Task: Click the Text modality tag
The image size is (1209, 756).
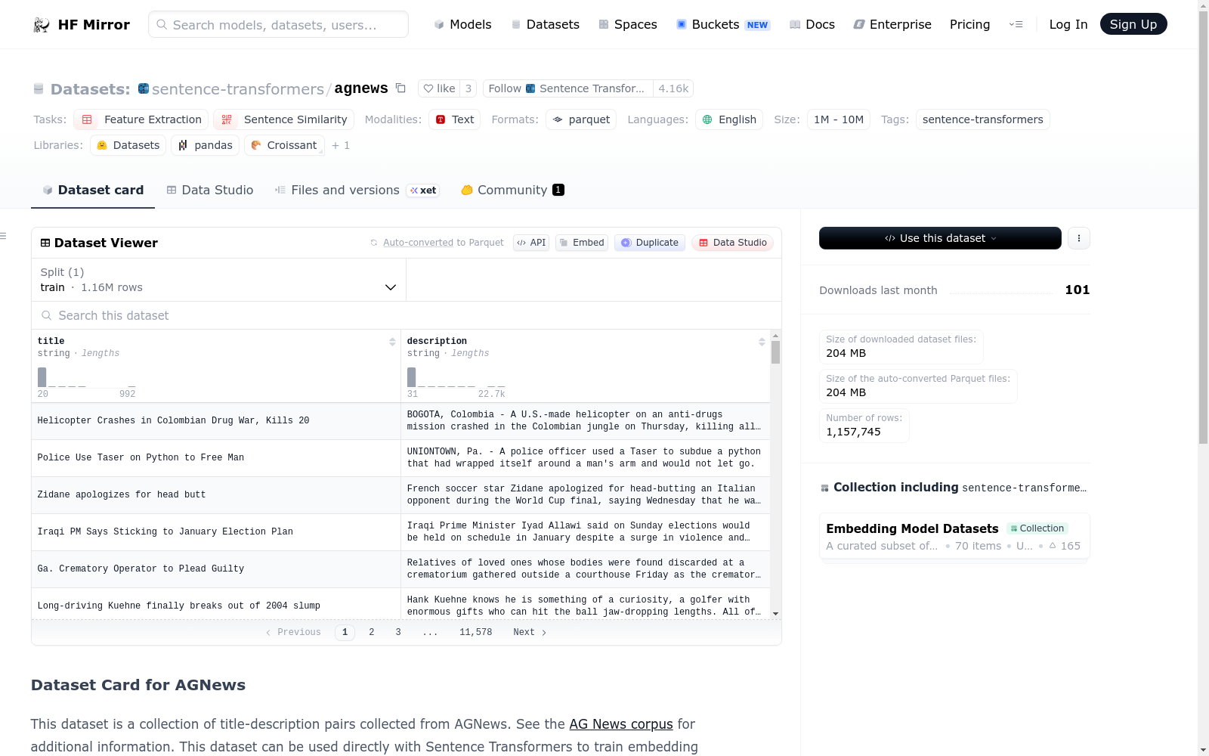Action: (455, 119)
